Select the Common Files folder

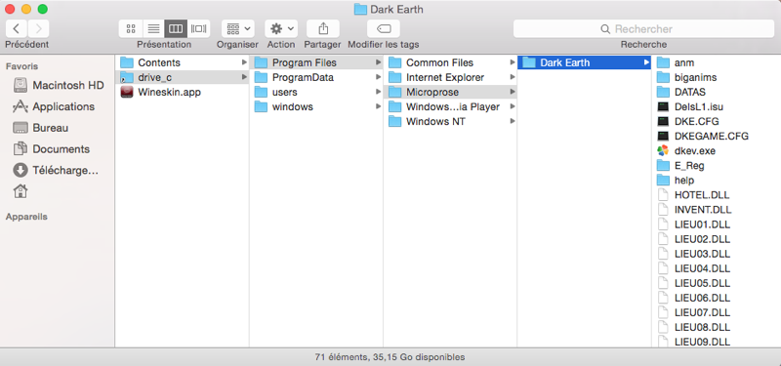pyautogui.click(x=450, y=62)
